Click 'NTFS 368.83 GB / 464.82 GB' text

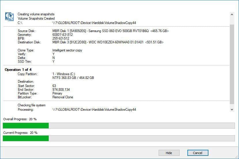tap(73, 78)
